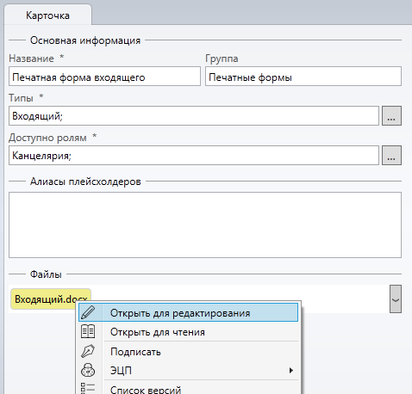Expand the ЭЦП submenu arrow
The image size is (412, 394).
tap(291, 370)
